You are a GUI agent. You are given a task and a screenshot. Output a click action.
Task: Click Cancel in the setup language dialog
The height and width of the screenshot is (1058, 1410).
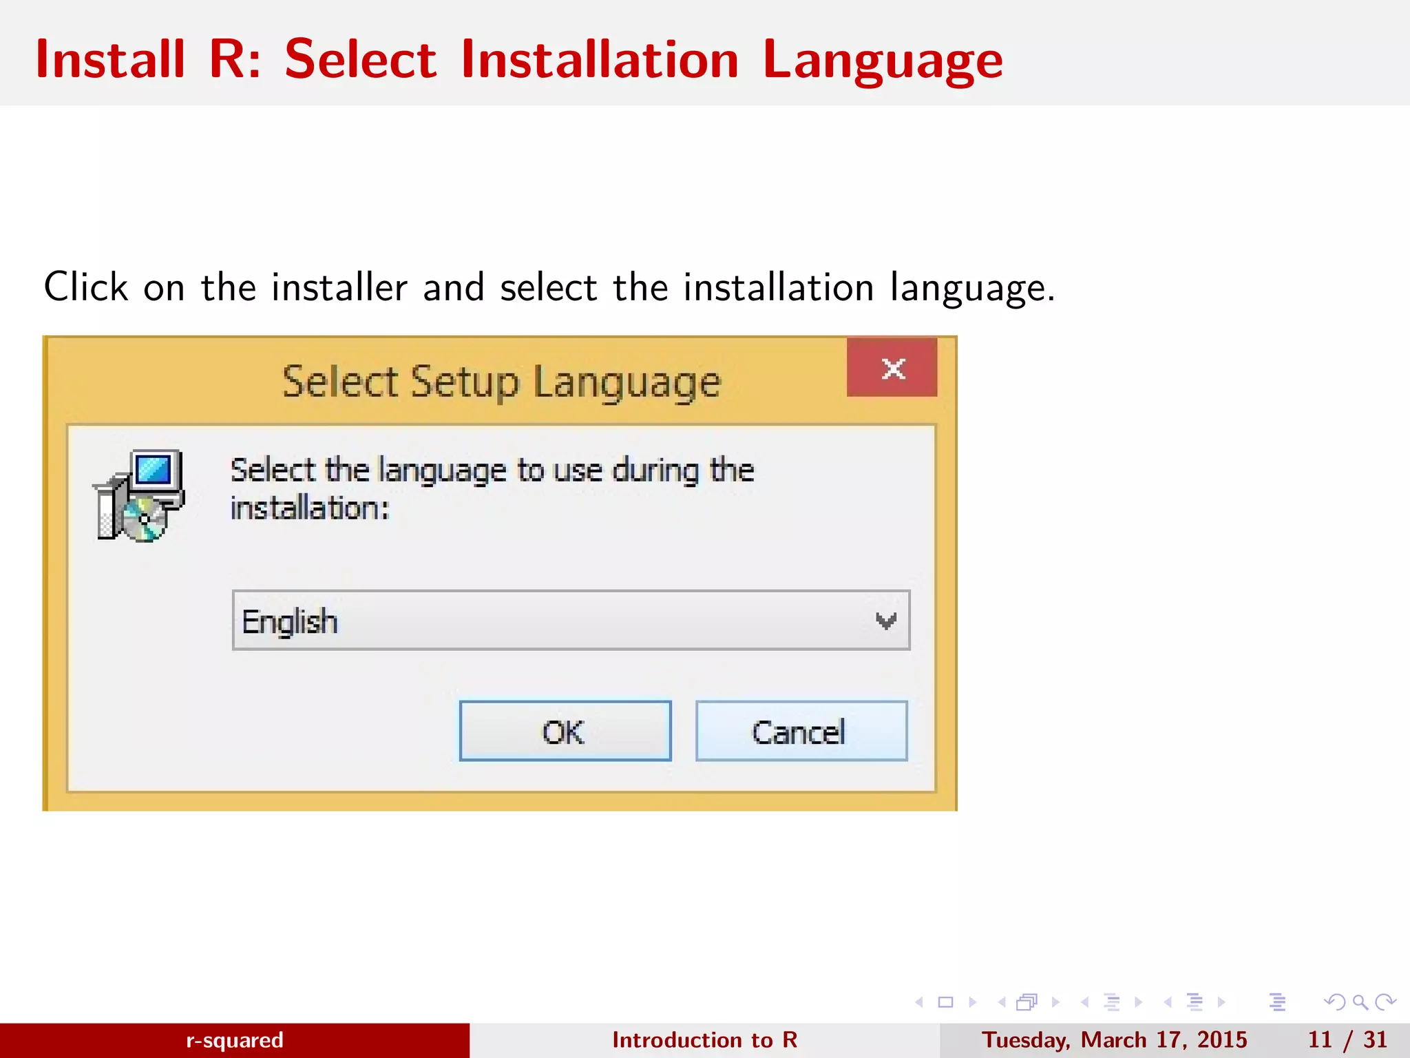pos(801,731)
